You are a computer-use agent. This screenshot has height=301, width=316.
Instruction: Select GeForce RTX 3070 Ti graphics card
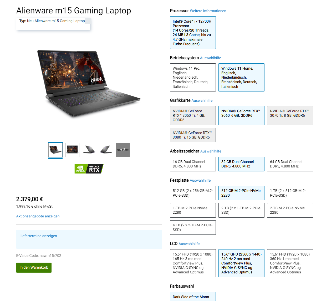[x=290, y=115]
